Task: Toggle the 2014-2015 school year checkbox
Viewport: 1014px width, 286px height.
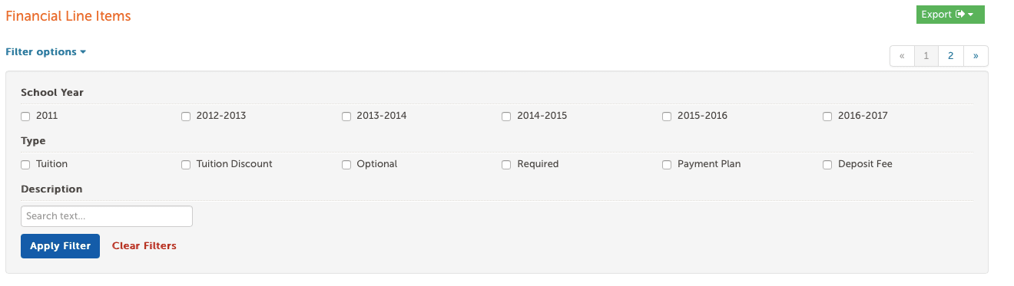Action: (506, 117)
